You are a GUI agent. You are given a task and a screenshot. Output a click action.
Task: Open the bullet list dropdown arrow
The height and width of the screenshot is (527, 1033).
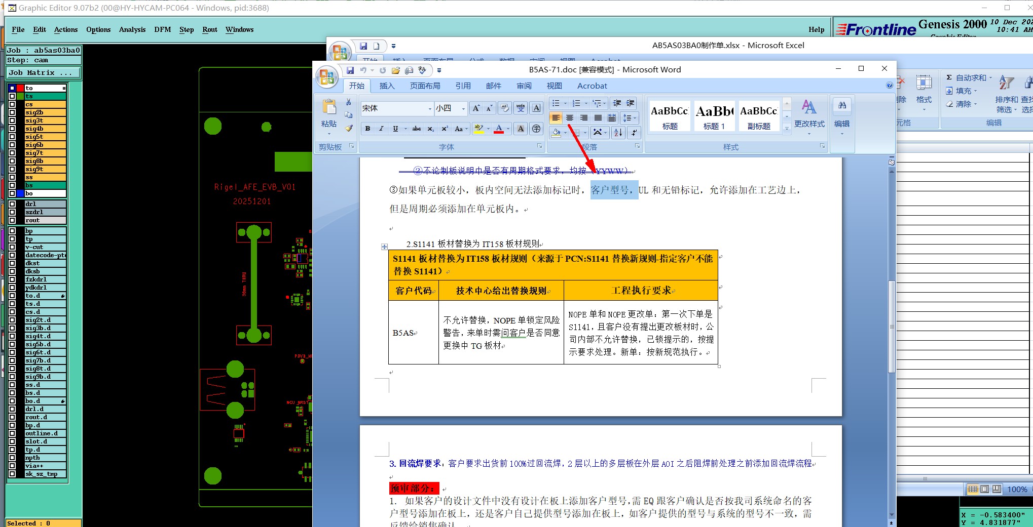coord(566,103)
